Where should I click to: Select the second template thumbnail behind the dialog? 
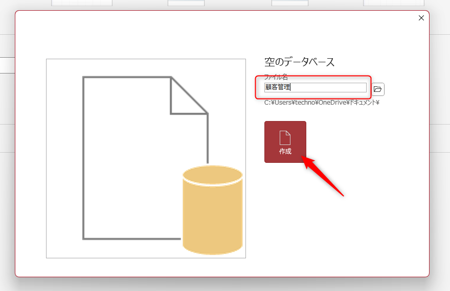186,3
